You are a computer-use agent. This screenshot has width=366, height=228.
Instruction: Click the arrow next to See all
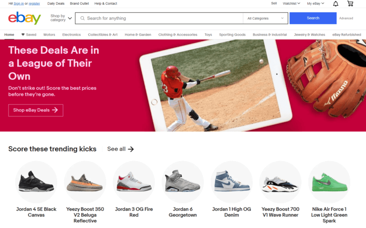[x=131, y=149]
